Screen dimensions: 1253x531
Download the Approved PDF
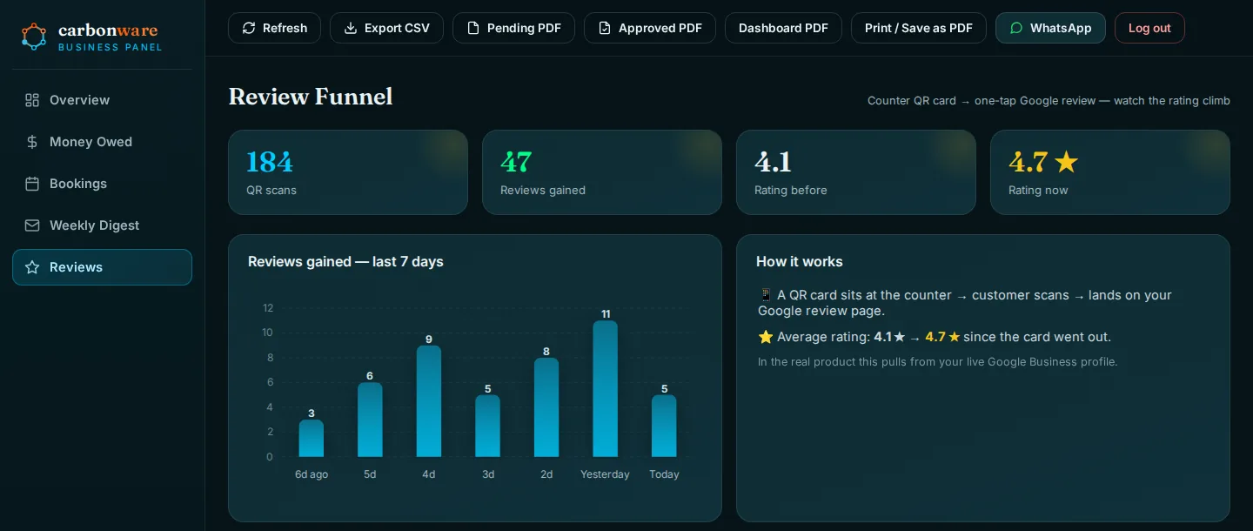click(x=650, y=28)
